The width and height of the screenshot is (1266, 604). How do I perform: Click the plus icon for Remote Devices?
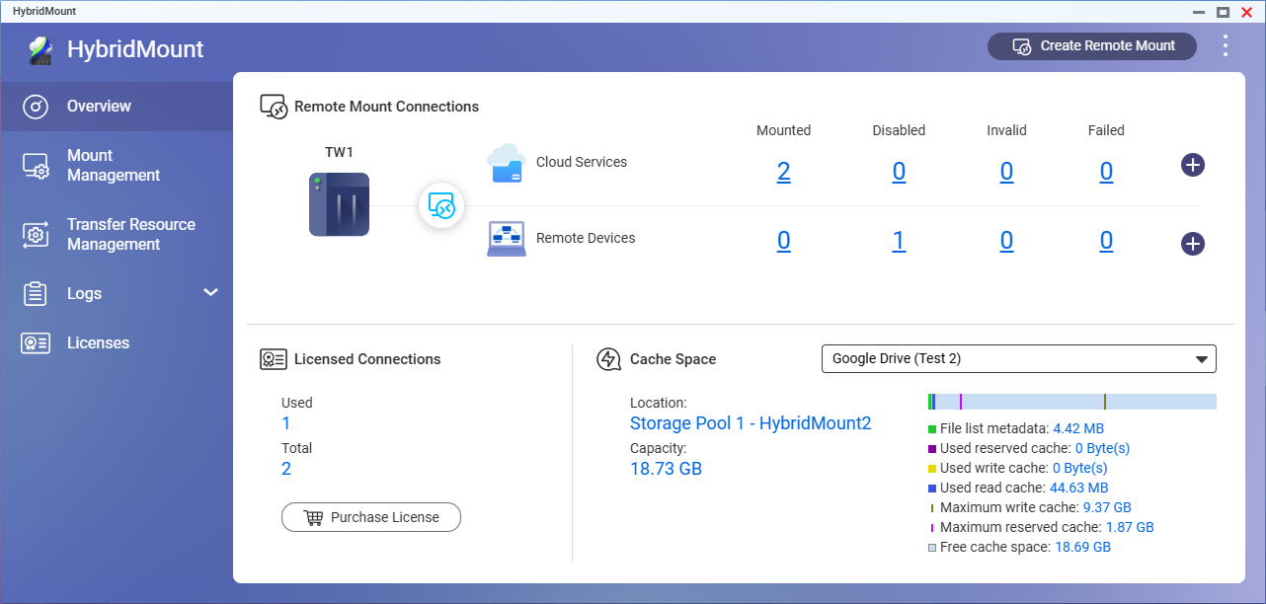point(1192,243)
